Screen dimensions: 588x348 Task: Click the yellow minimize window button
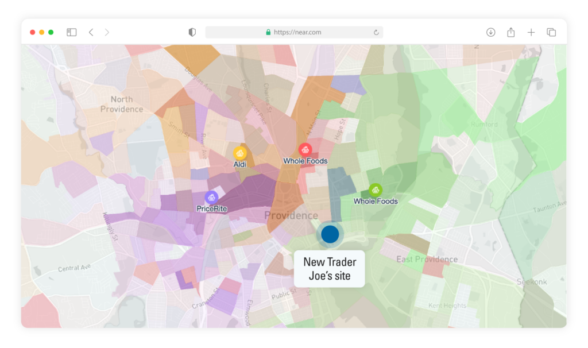pos(41,32)
